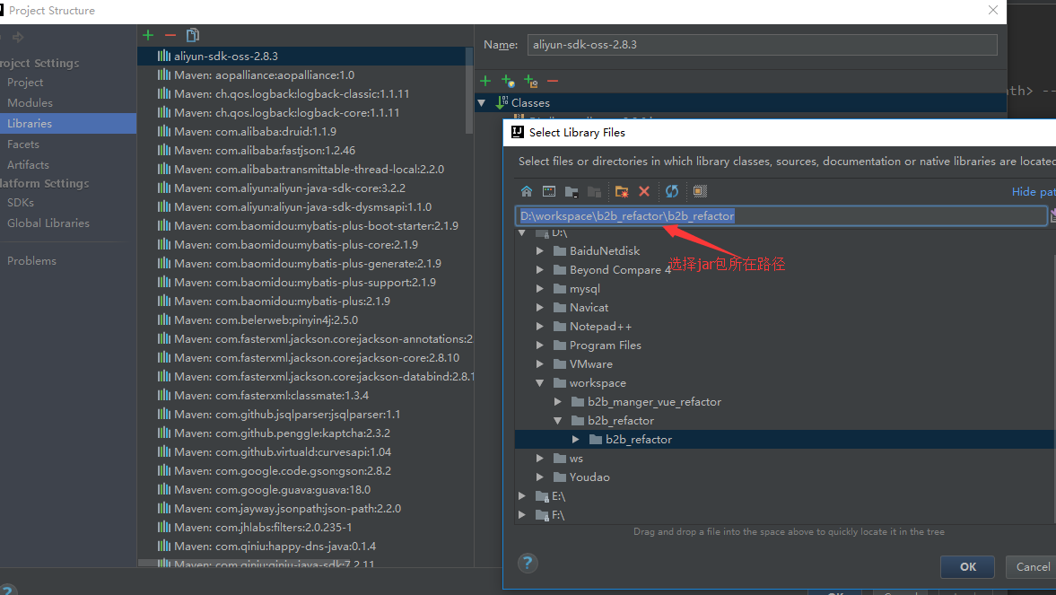The image size is (1056, 595).
Task: Click the module directory icon
Action: pyautogui.click(x=594, y=191)
